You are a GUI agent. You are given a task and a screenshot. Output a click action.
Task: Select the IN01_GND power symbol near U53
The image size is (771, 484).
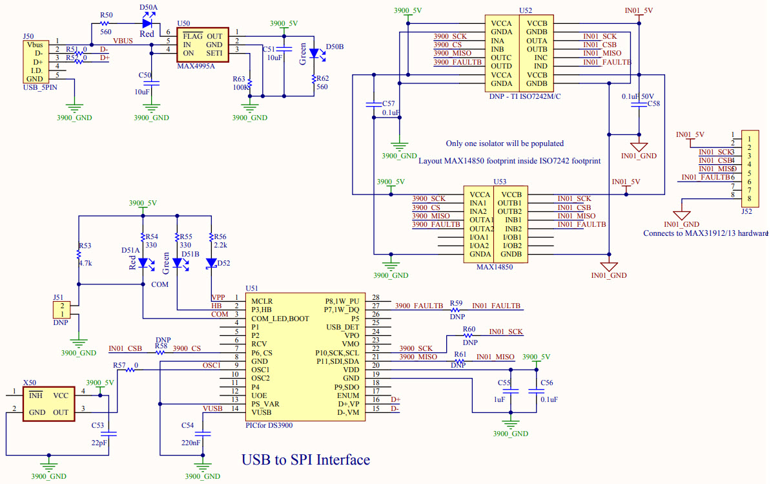click(610, 266)
